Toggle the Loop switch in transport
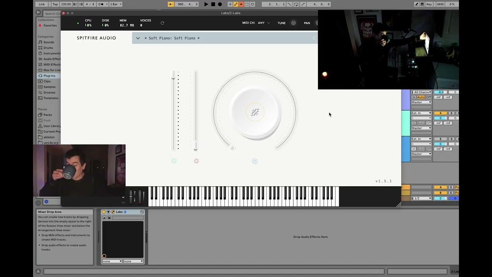This screenshot has width=492, height=277. (296, 4)
